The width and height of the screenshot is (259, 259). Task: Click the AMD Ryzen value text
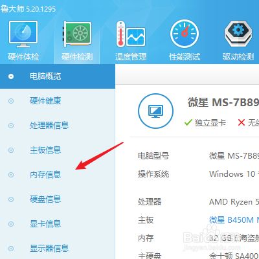click(x=234, y=202)
